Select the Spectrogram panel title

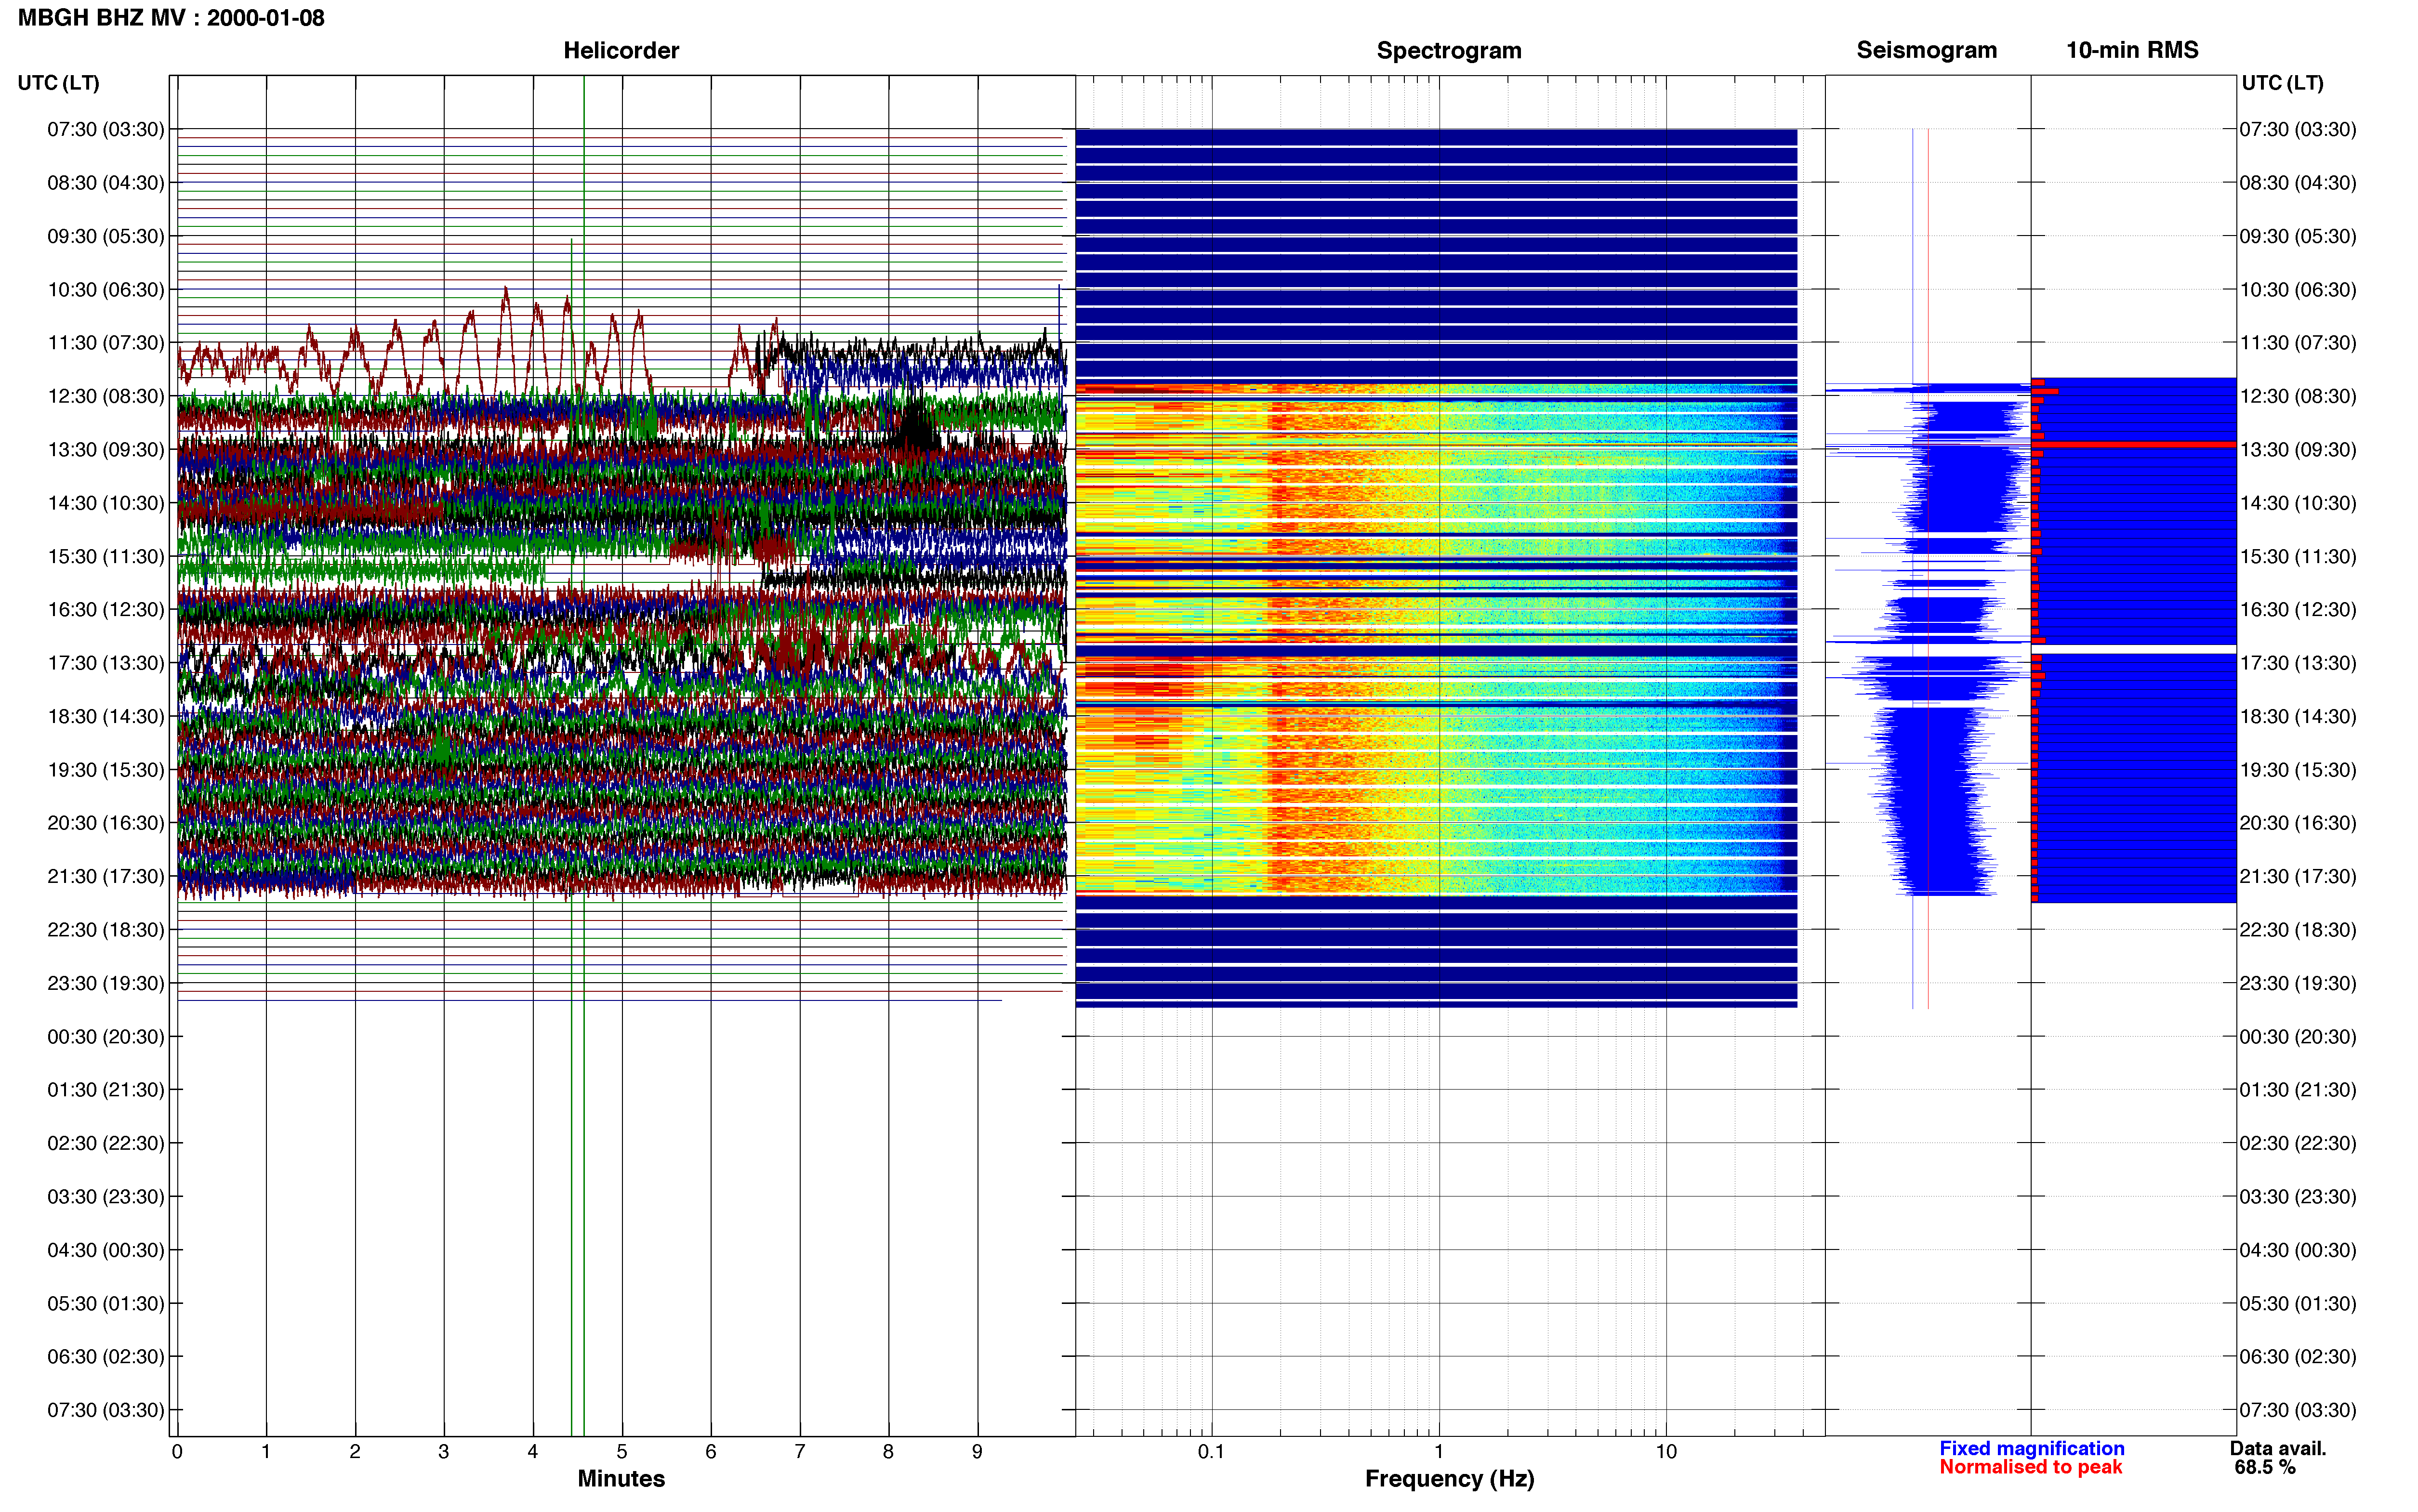1449,50
